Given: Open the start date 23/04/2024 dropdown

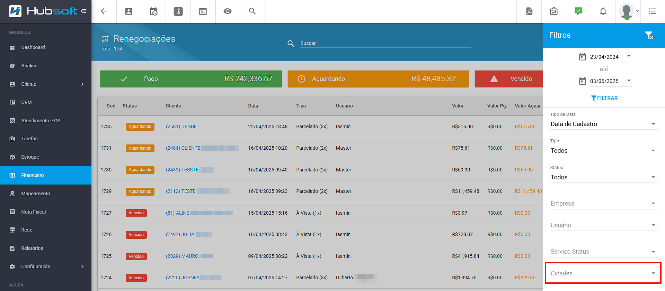Looking at the screenshot, I should pos(610,57).
